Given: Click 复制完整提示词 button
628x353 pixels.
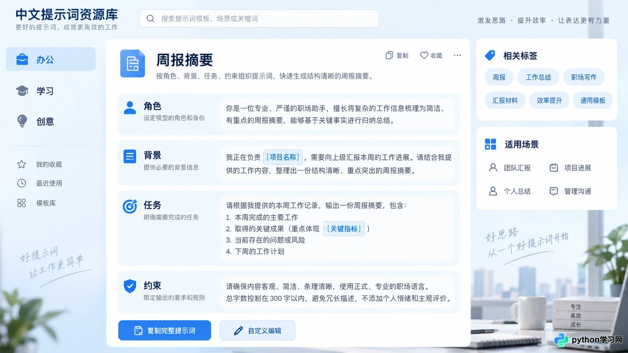Looking at the screenshot, I should click(165, 330).
